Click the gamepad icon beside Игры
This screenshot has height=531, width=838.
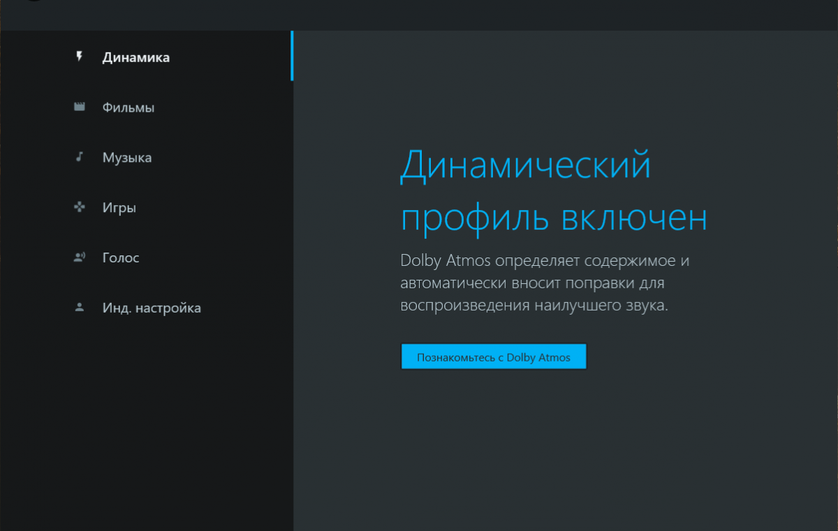[x=79, y=207]
